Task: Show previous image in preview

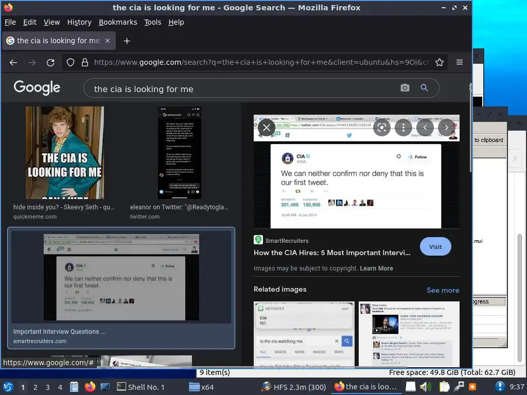Action: (x=425, y=128)
